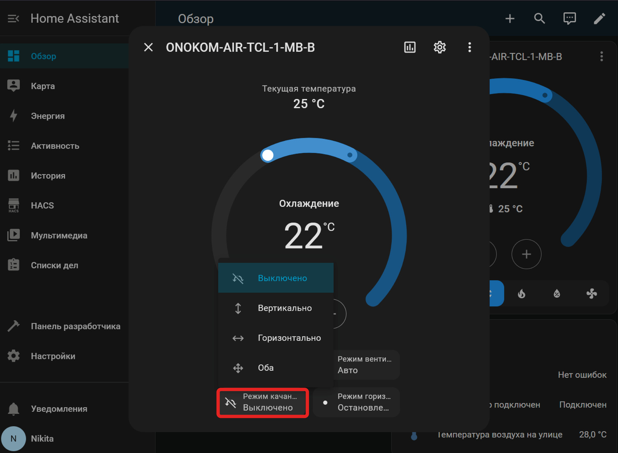Select the dry mode droplet icon

(x=557, y=294)
